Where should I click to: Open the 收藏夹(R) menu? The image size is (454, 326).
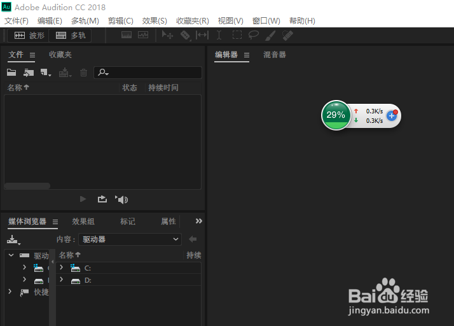[x=192, y=21]
